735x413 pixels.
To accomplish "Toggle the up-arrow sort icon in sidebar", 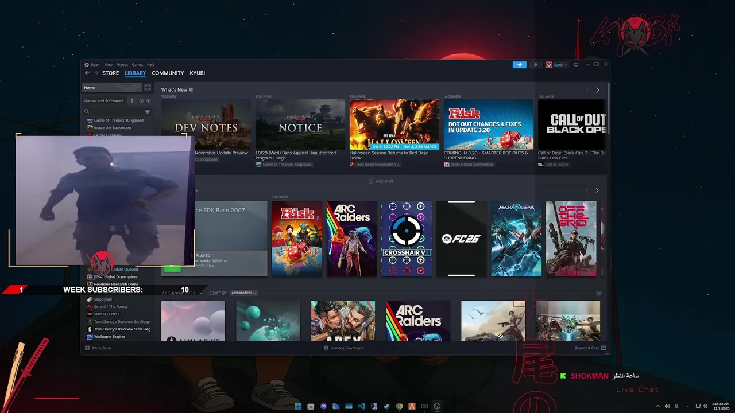I will (x=132, y=101).
